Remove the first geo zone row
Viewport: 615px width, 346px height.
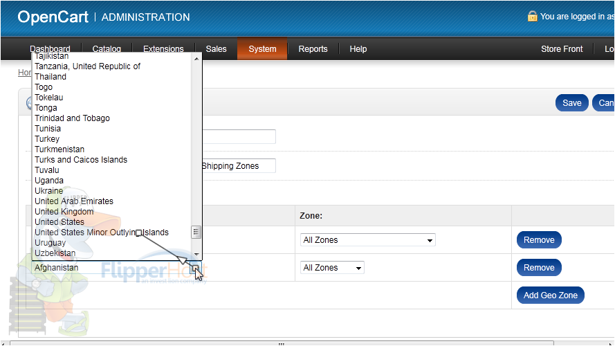(x=539, y=240)
